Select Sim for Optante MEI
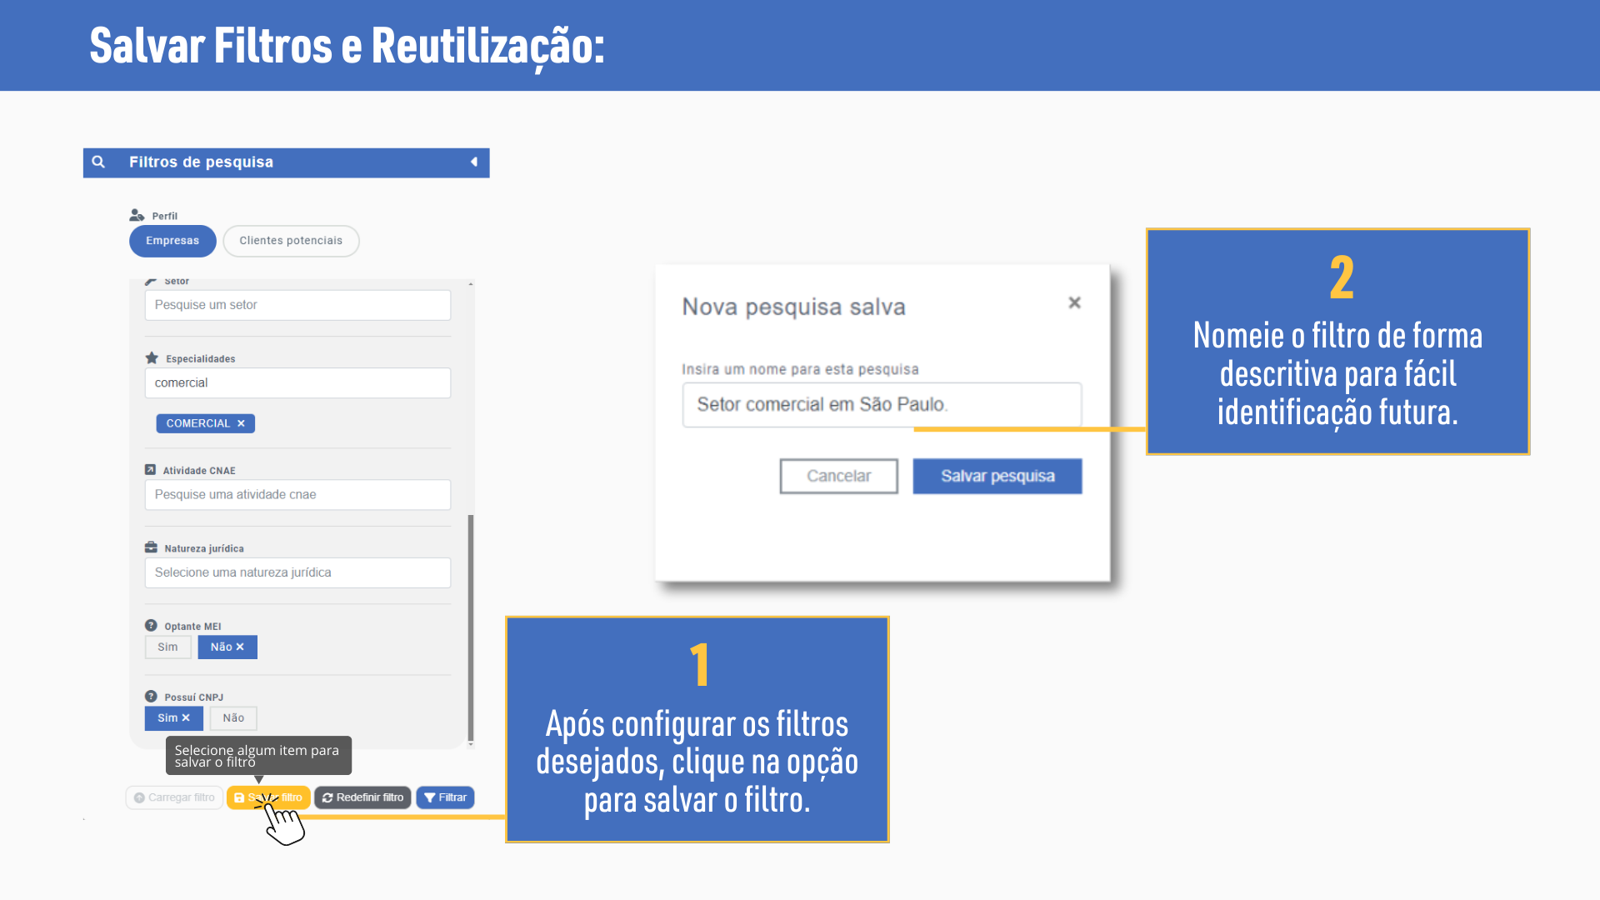Viewport: 1600px width, 900px height. (x=167, y=647)
